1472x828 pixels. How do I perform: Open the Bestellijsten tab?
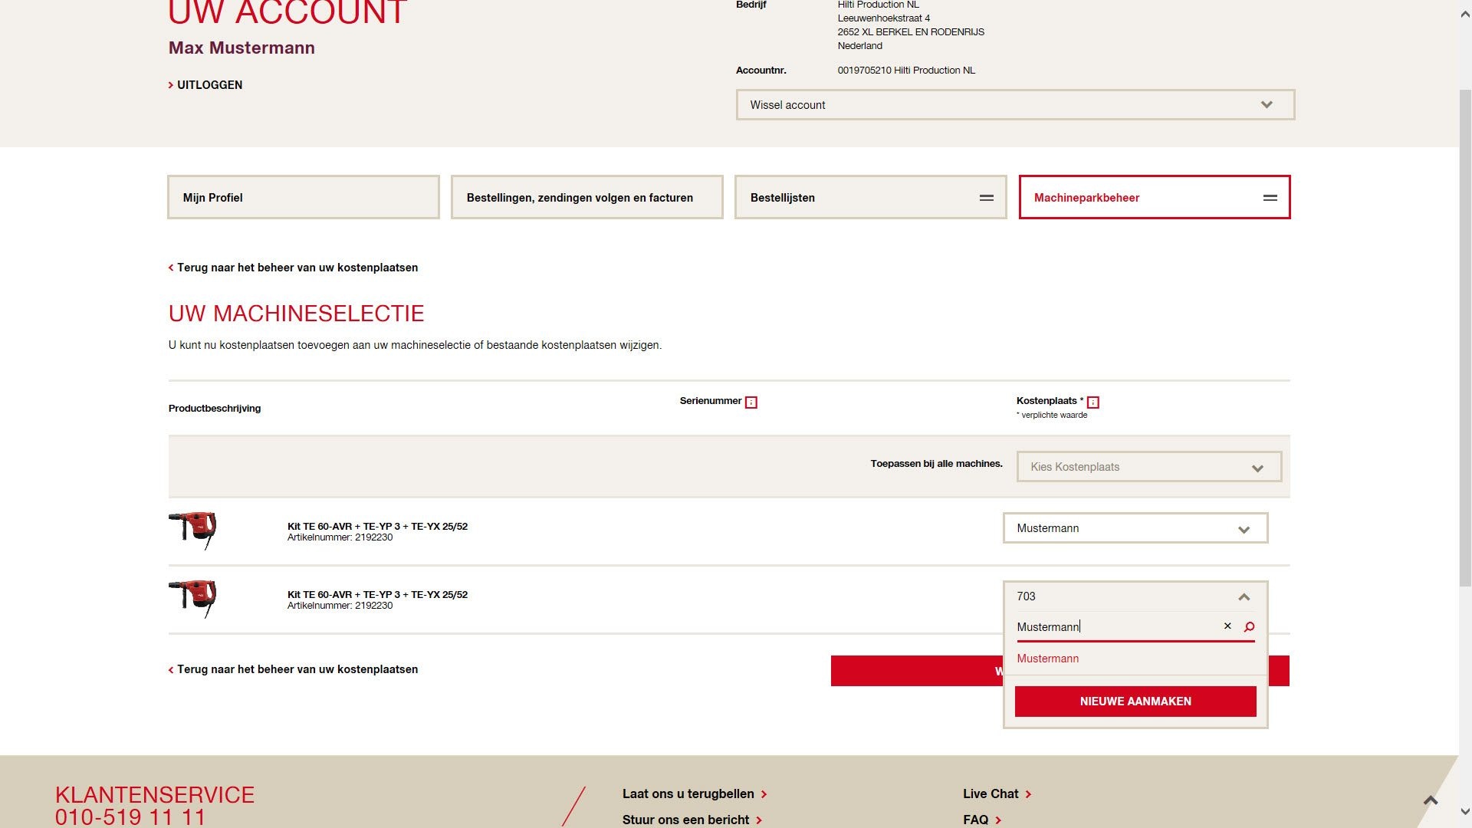(871, 197)
